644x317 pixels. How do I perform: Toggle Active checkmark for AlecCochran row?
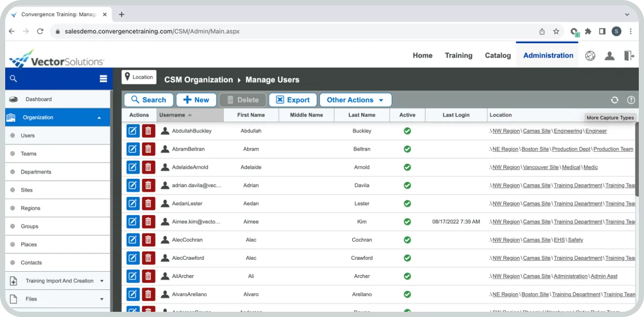407,240
